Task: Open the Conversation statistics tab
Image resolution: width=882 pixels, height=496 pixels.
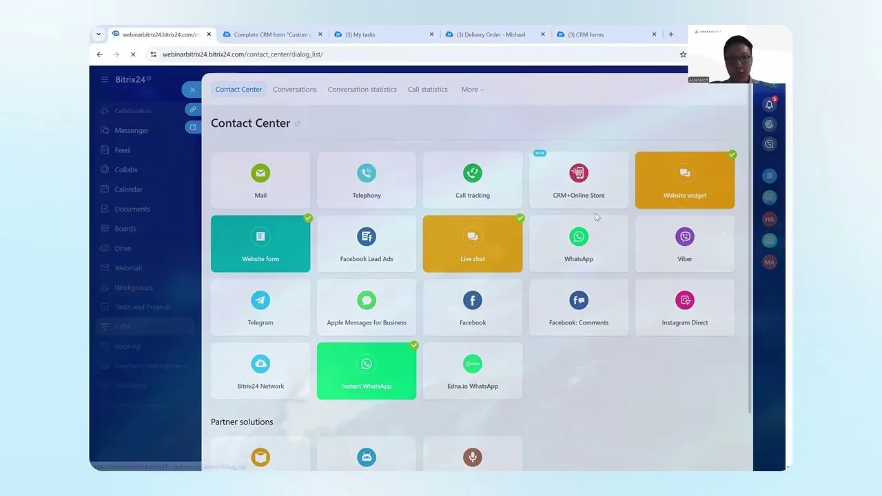Action: (x=362, y=90)
